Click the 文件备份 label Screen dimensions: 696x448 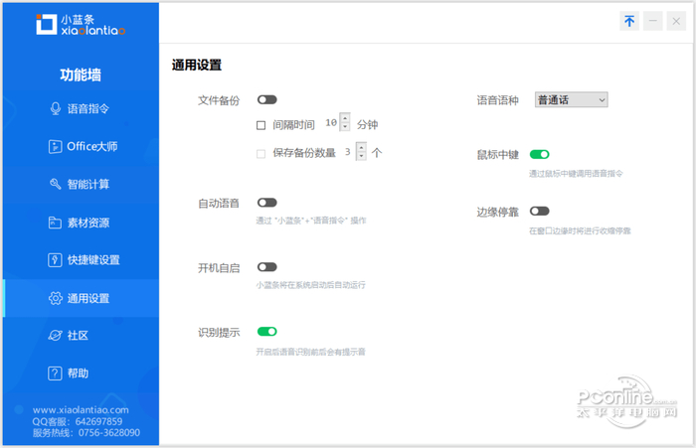click(x=219, y=100)
